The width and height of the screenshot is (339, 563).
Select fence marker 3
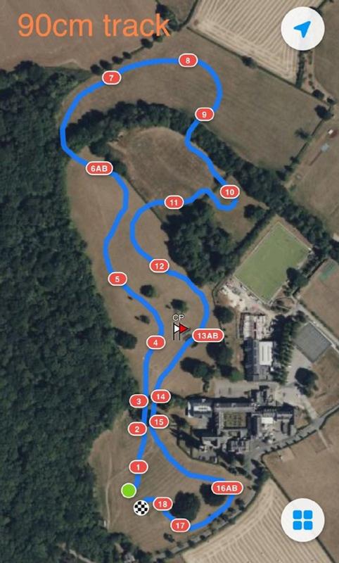139,401
